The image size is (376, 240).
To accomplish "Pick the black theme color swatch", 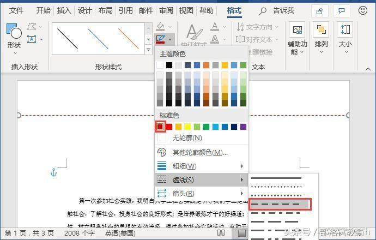I will (169, 65).
